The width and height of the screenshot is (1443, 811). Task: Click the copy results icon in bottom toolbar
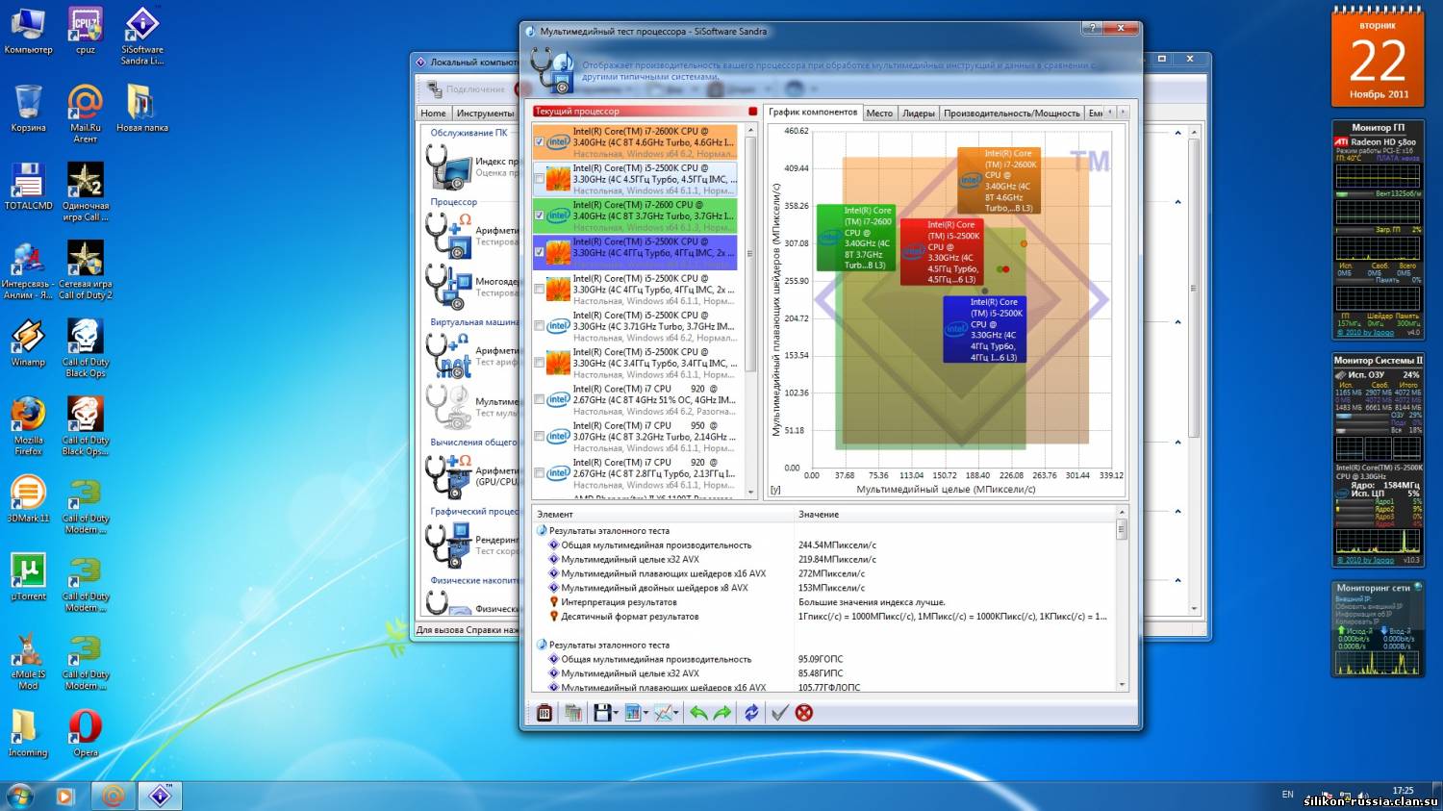pyautogui.click(x=573, y=713)
